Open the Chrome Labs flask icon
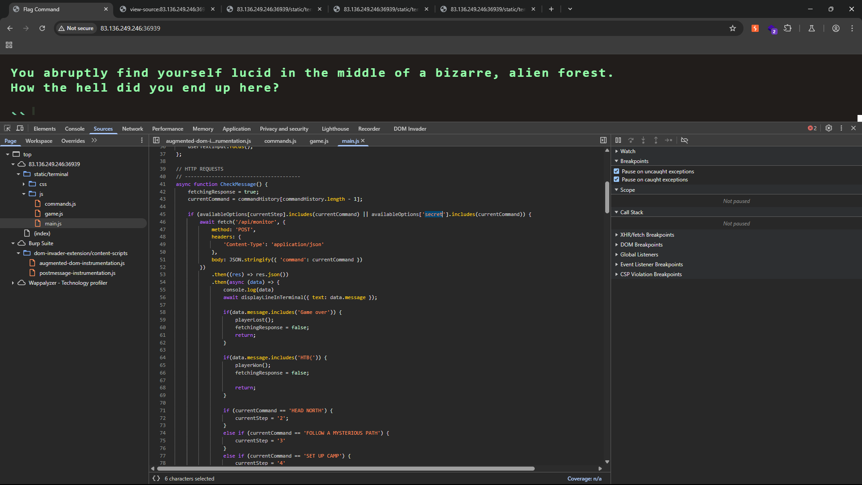Image resolution: width=862 pixels, height=485 pixels. tap(812, 28)
